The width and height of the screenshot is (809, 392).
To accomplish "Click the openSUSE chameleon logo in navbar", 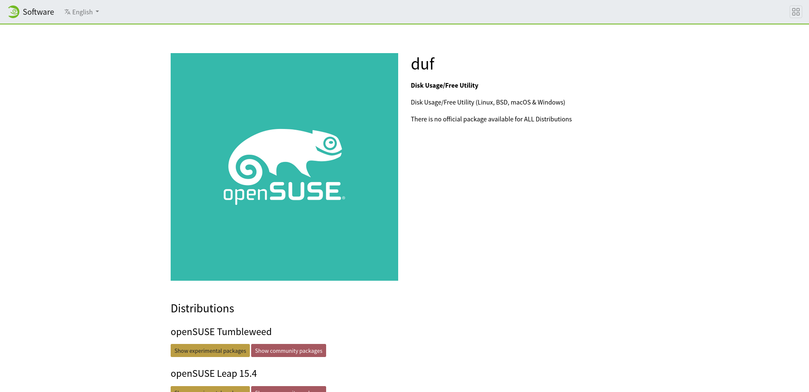I will [13, 12].
